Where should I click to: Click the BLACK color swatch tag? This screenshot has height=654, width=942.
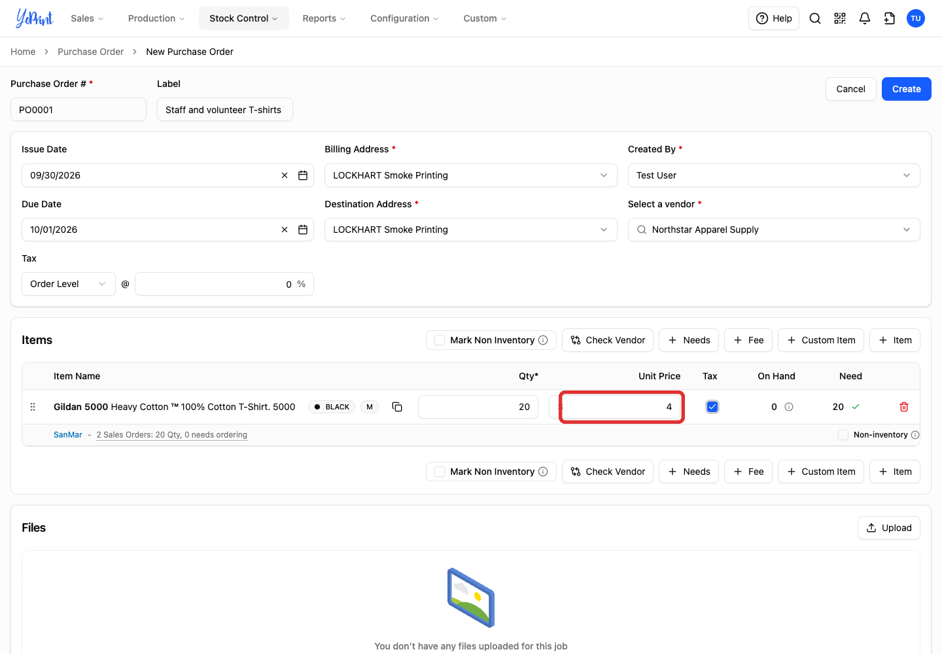tap(332, 407)
